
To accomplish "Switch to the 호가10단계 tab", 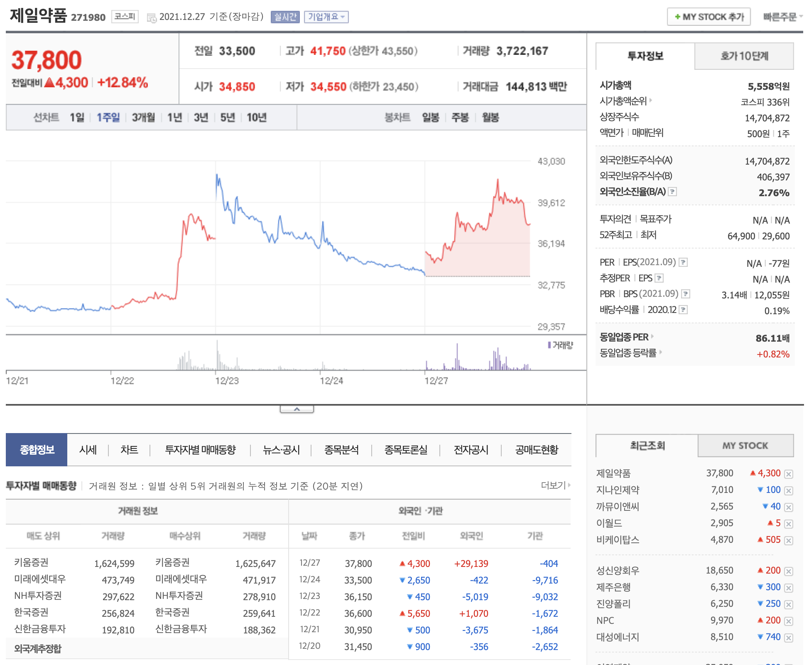I will tap(744, 56).
